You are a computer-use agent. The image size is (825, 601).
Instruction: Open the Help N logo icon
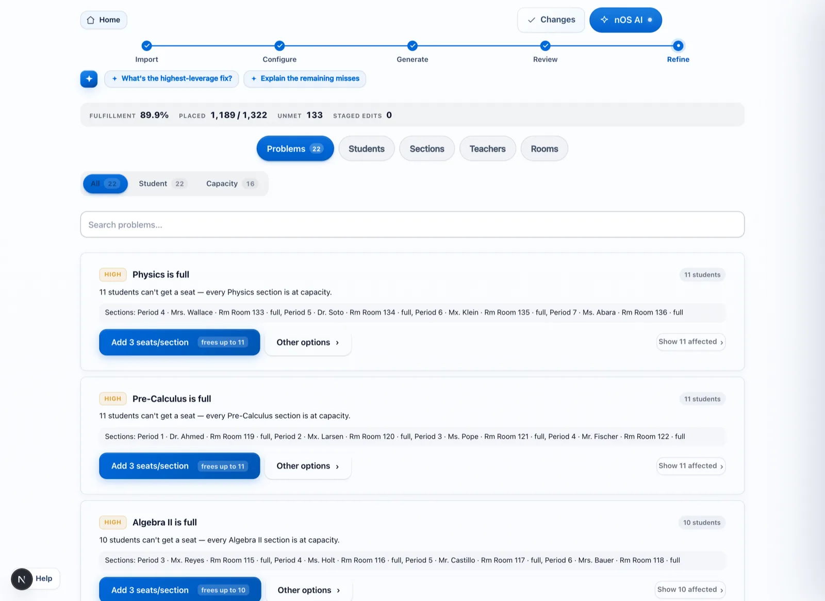[22, 579]
